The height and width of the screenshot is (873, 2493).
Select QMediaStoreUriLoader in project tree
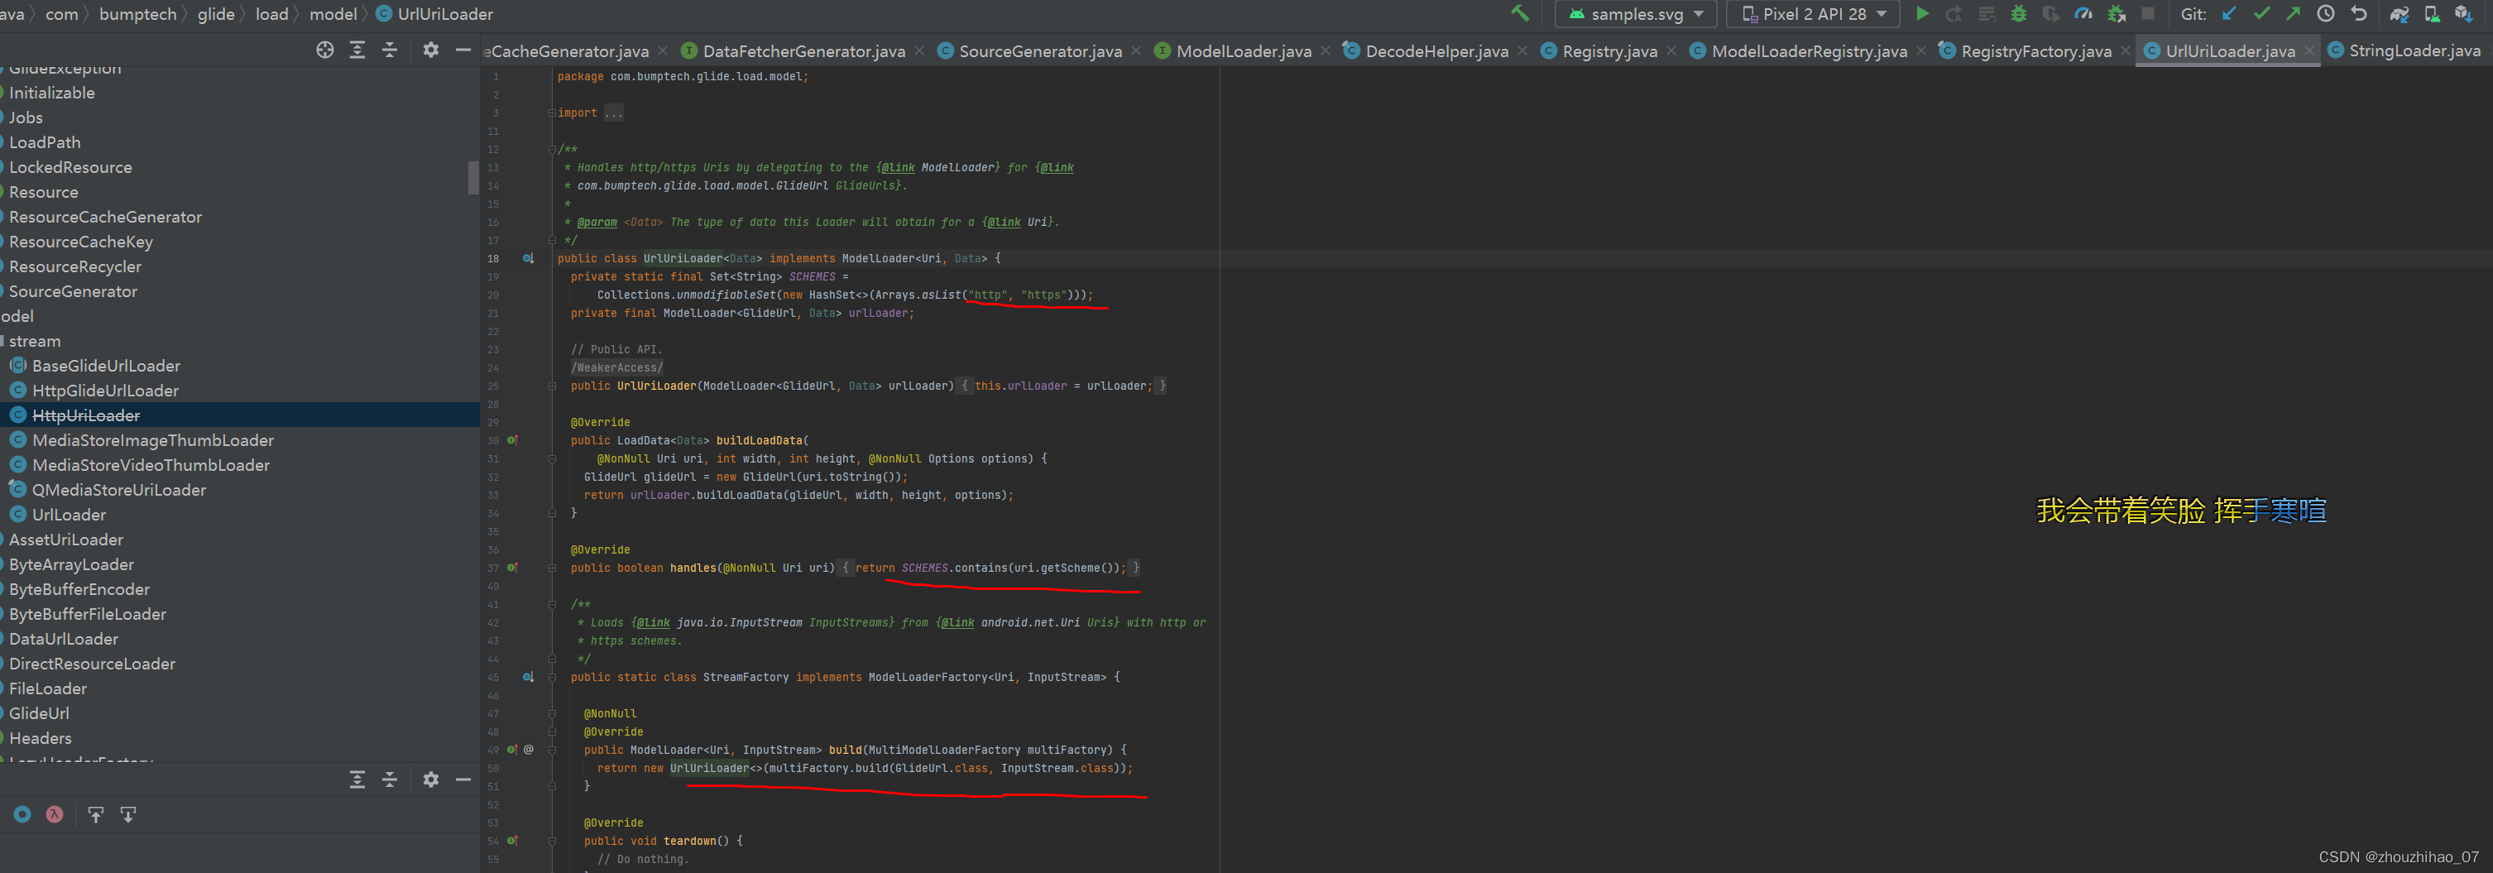pos(119,490)
